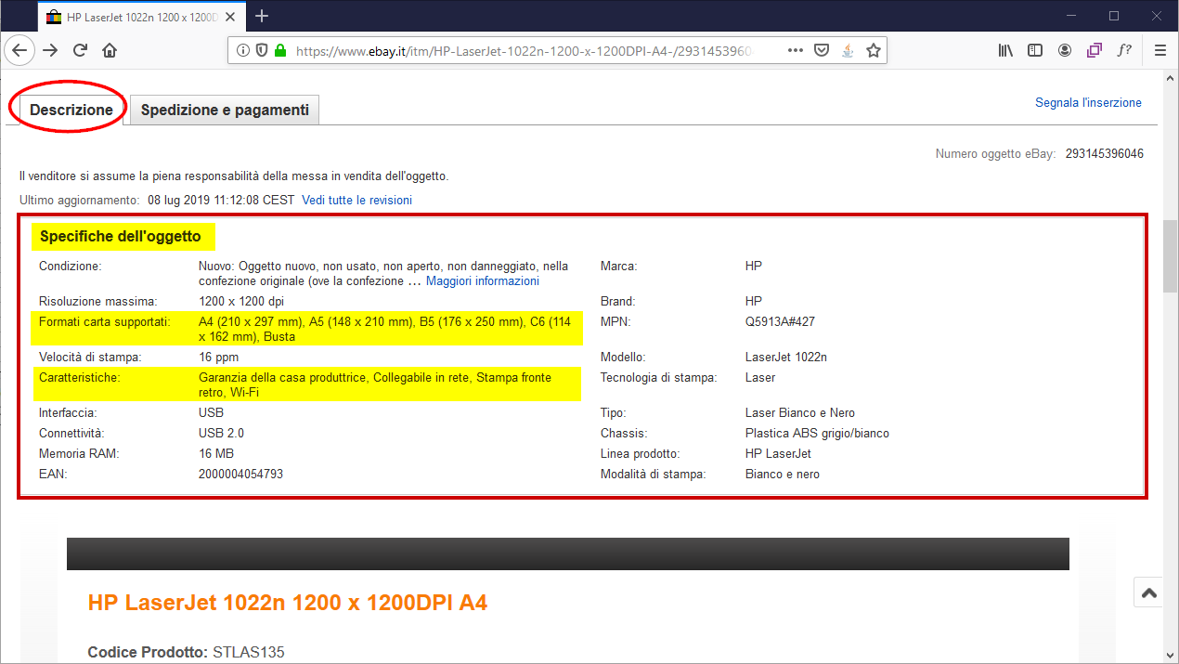Open the Library bookmarks and history
Screen dimensions: 1179x664
[1005, 50]
